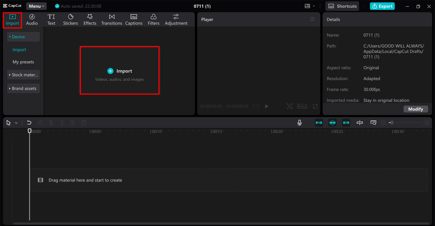Screen dimensions: 435x226
Task: Click the 00:10 mark on the timeline ruler
Action: [156, 132]
